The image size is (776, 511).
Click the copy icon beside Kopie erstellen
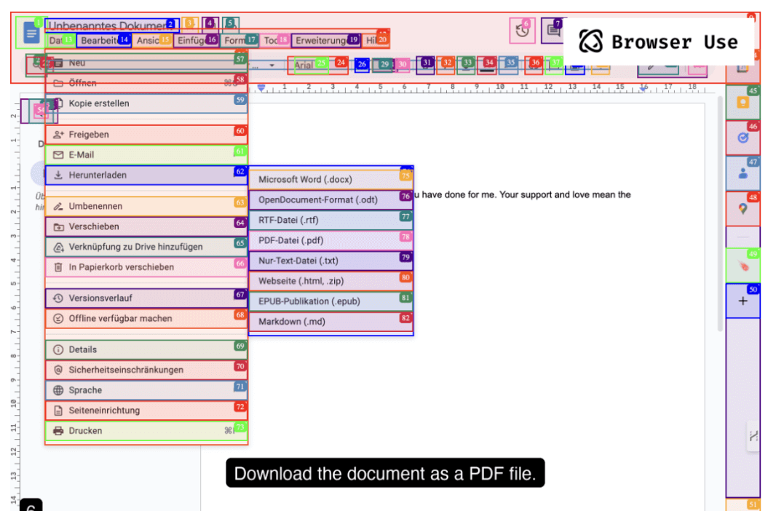(x=58, y=103)
